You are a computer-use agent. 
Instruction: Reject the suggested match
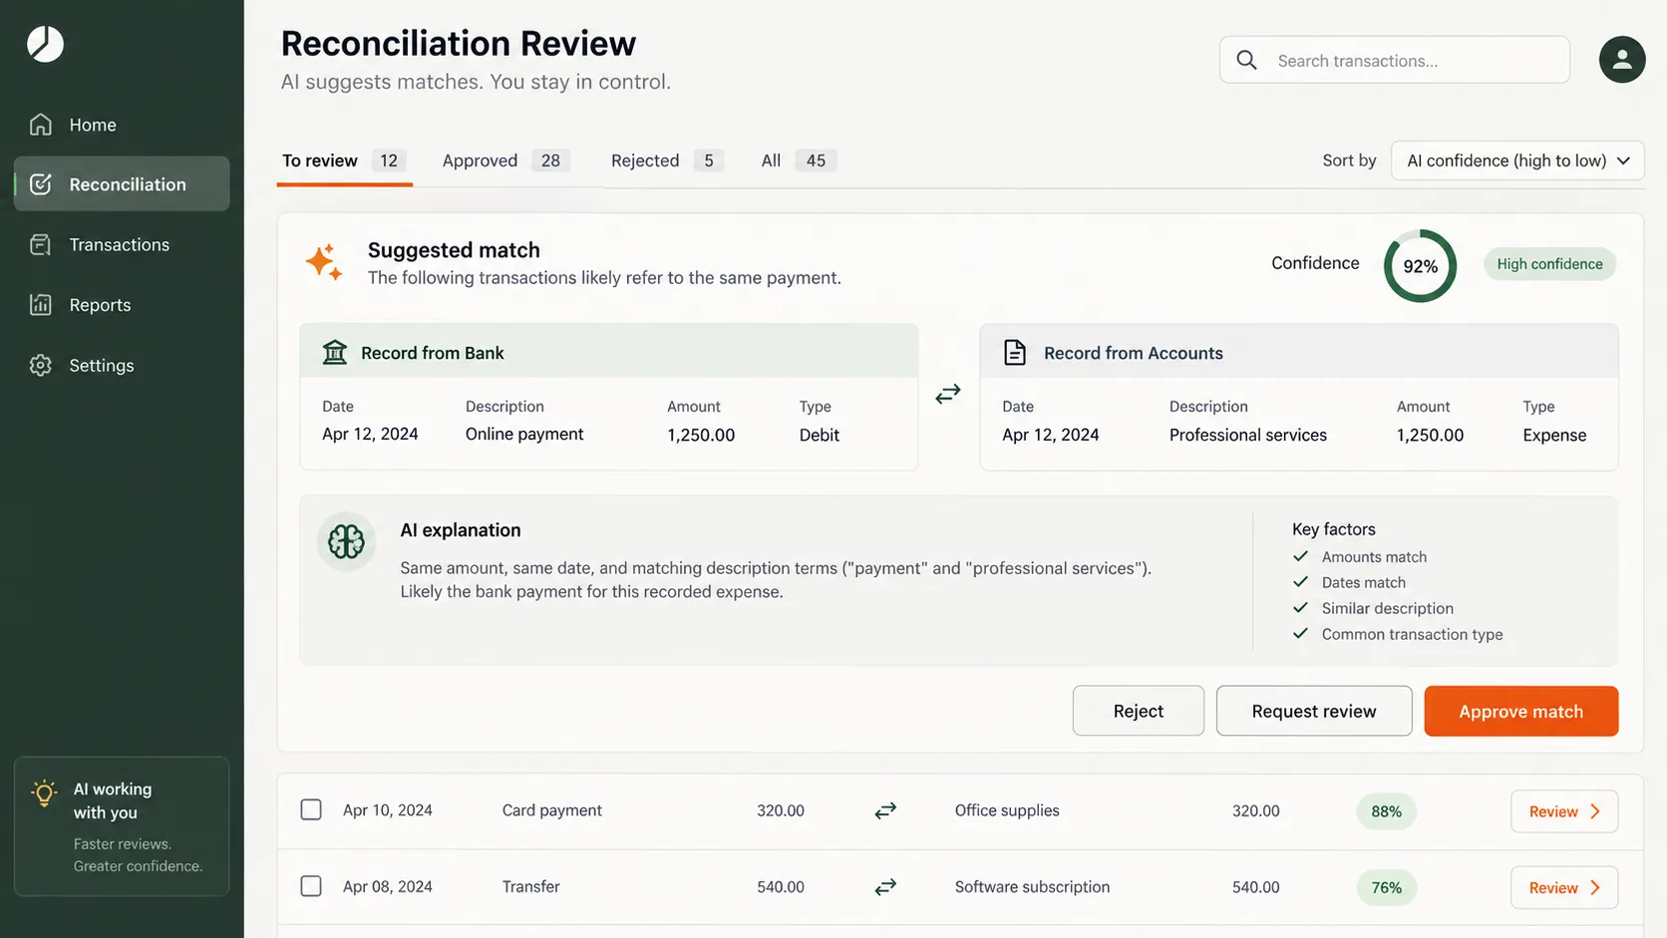(1139, 711)
